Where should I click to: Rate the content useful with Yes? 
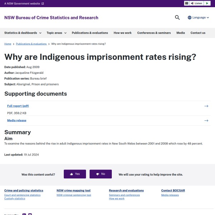click(75, 174)
